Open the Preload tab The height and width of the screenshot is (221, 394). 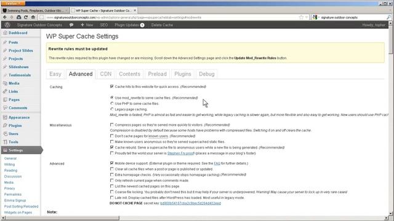158,74
